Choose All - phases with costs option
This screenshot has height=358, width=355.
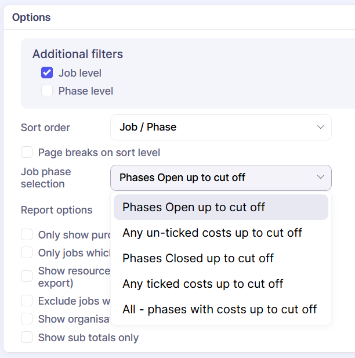coord(220,309)
